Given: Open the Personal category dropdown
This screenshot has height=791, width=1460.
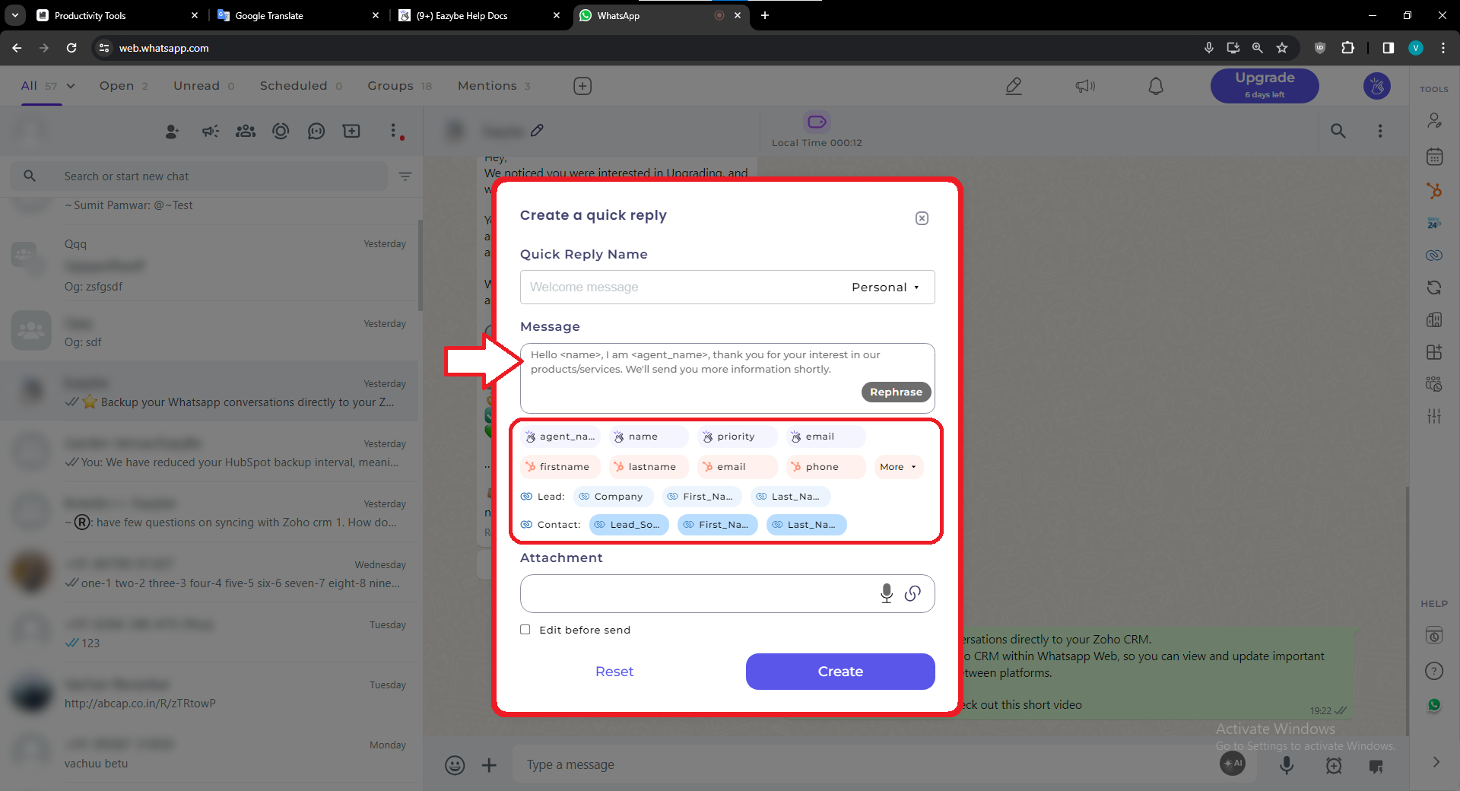Looking at the screenshot, I should (x=886, y=287).
